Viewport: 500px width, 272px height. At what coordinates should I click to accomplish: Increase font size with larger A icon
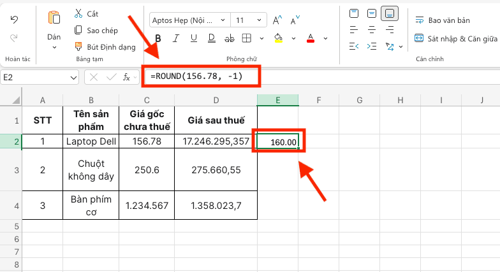coord(277,20)
